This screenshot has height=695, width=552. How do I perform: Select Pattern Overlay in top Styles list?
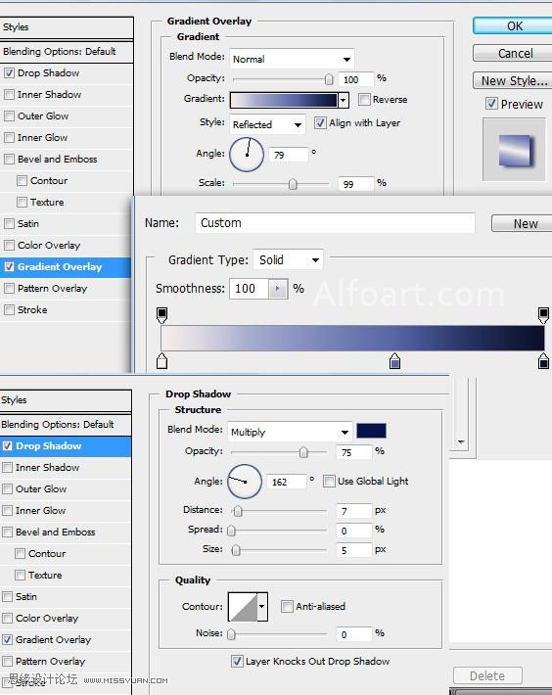coord(52,288)
